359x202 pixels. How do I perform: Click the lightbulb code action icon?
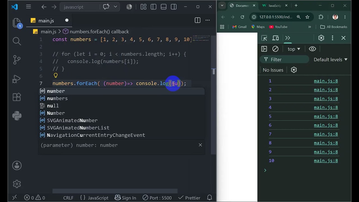point(56,75)
